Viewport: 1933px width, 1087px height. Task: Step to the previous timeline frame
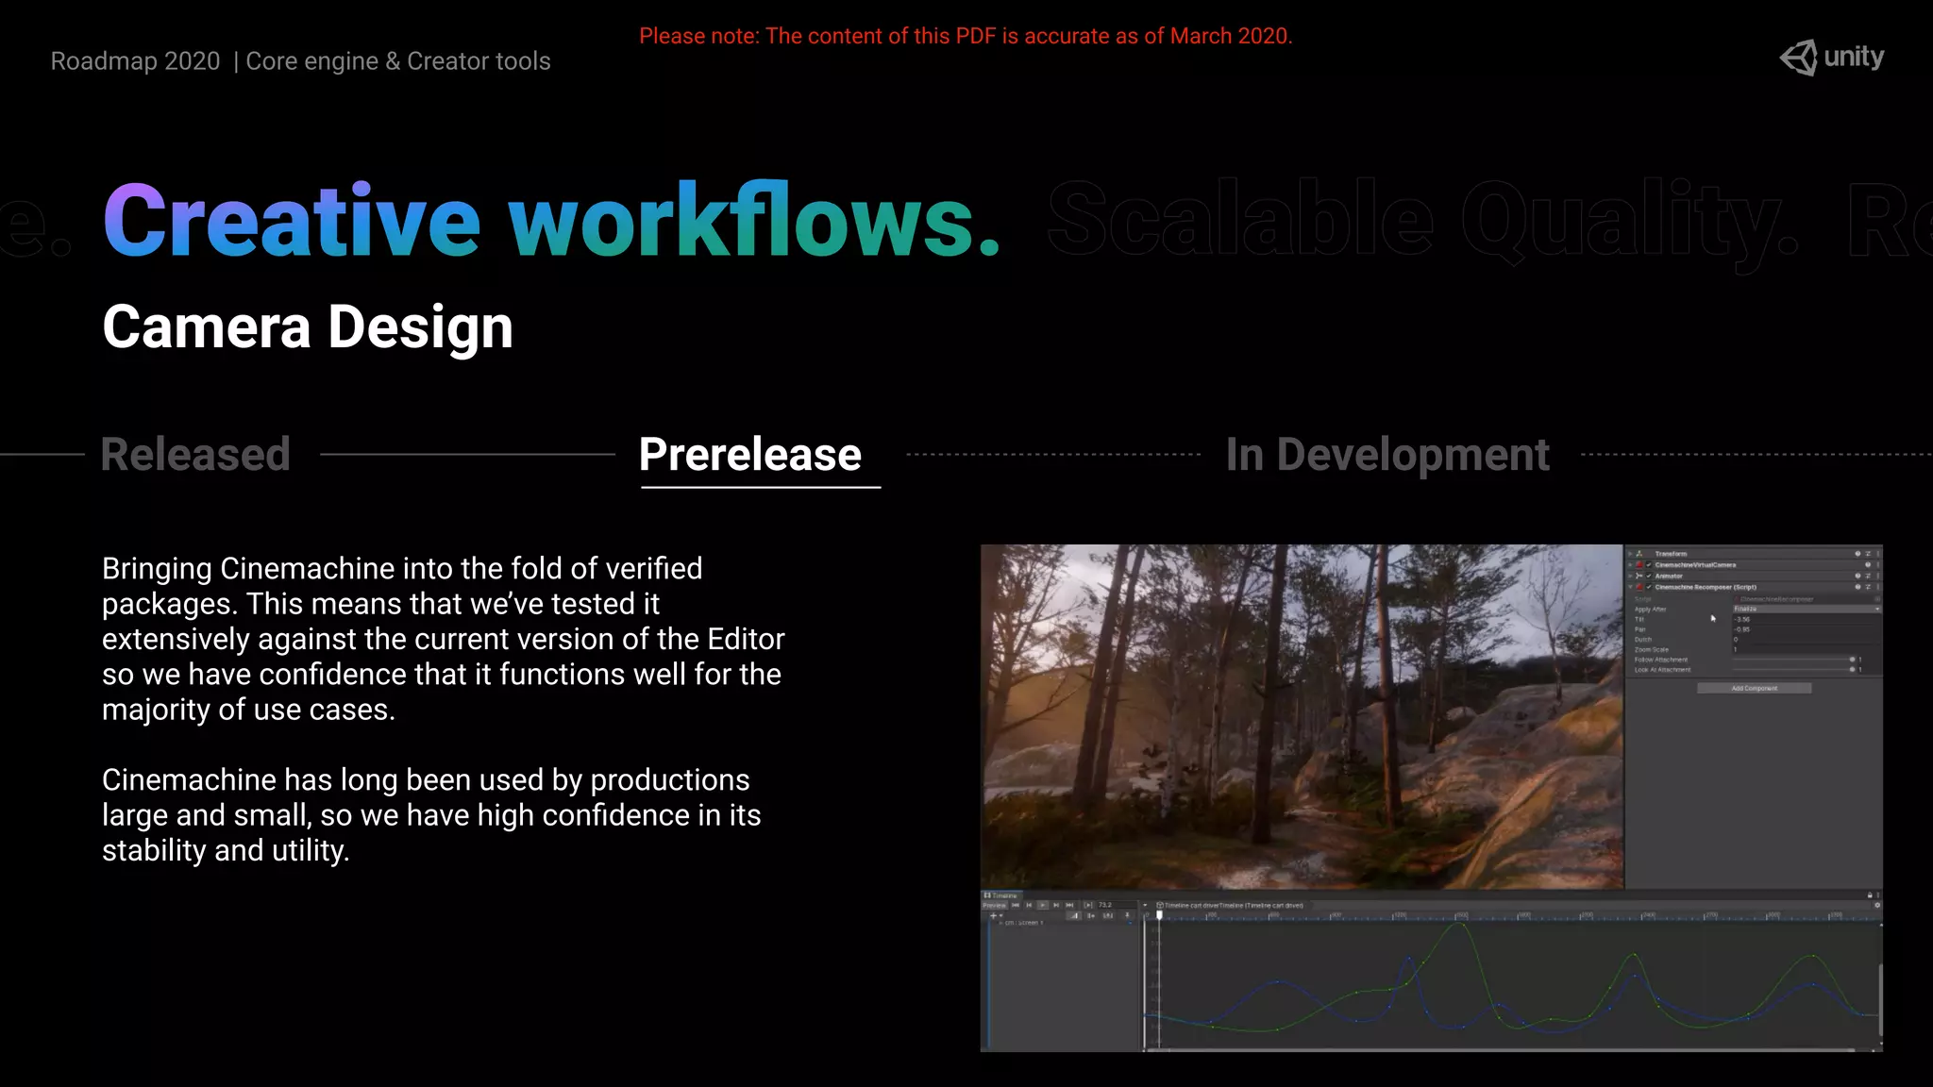point(1029,905)
